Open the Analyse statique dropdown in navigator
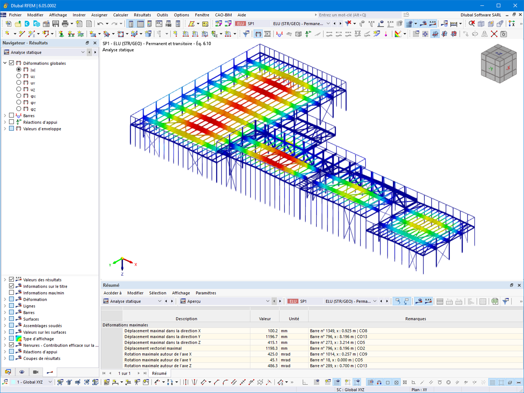This screenshot has width=524, height=393. (x=44, y=52)
